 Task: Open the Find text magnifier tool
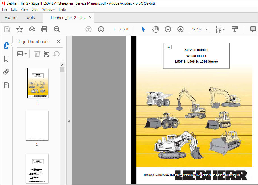coord(57,29)
